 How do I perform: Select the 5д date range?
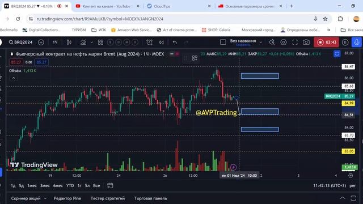[x=22, y=185]
